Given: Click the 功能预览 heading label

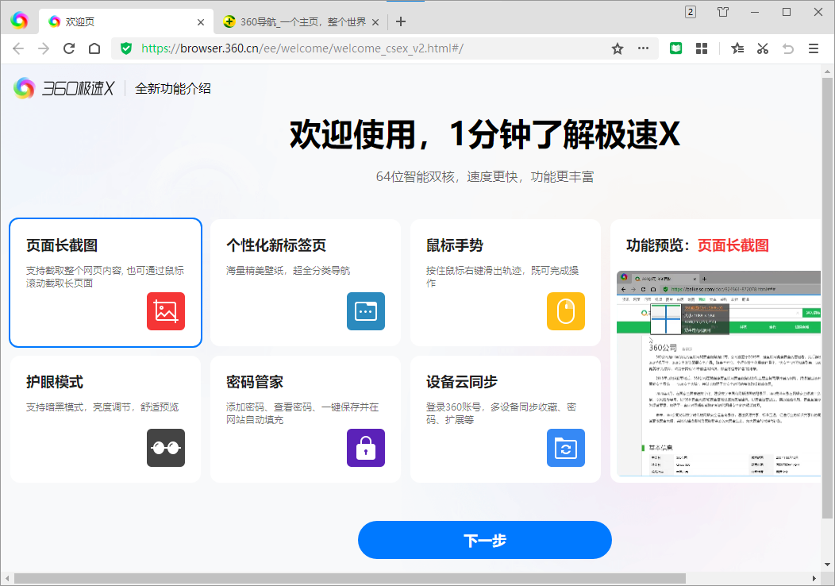Looking at the screenshot, I should coord(658,245).
